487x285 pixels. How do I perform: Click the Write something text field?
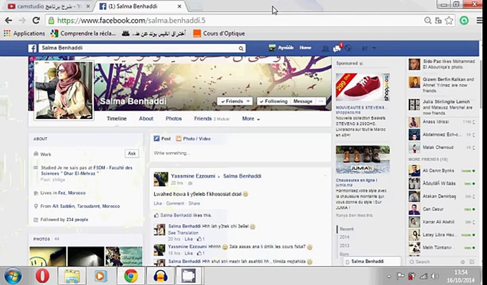(x=240, y=153)
